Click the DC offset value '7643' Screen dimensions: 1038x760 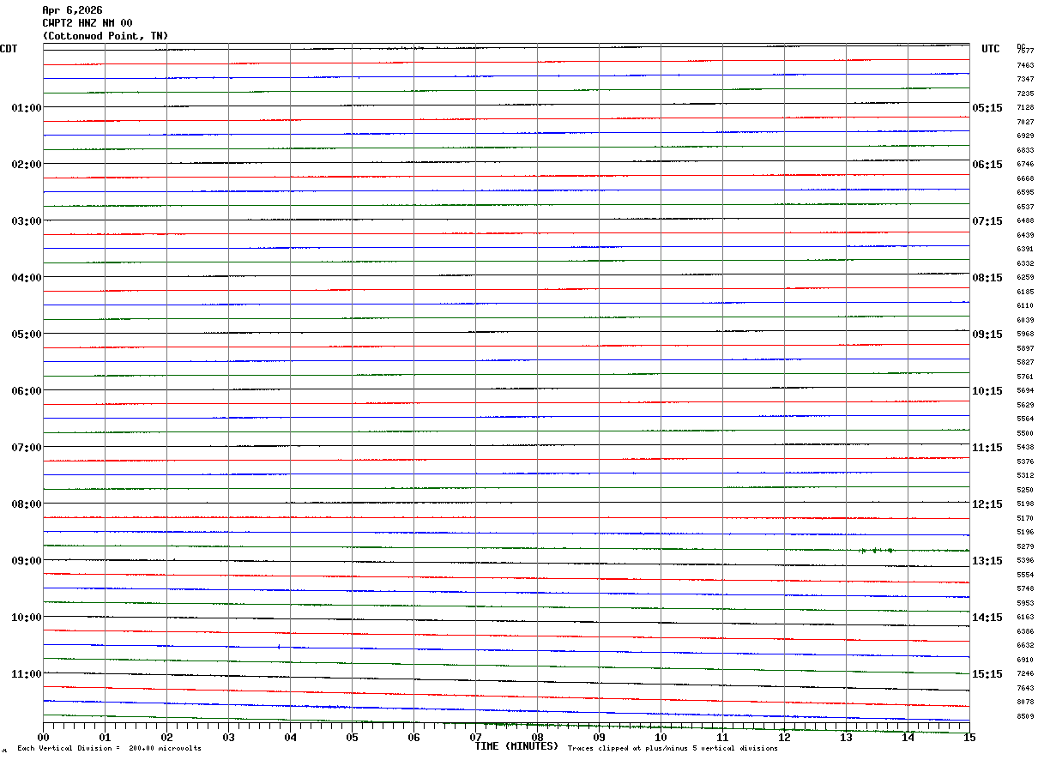(1025, 689)
